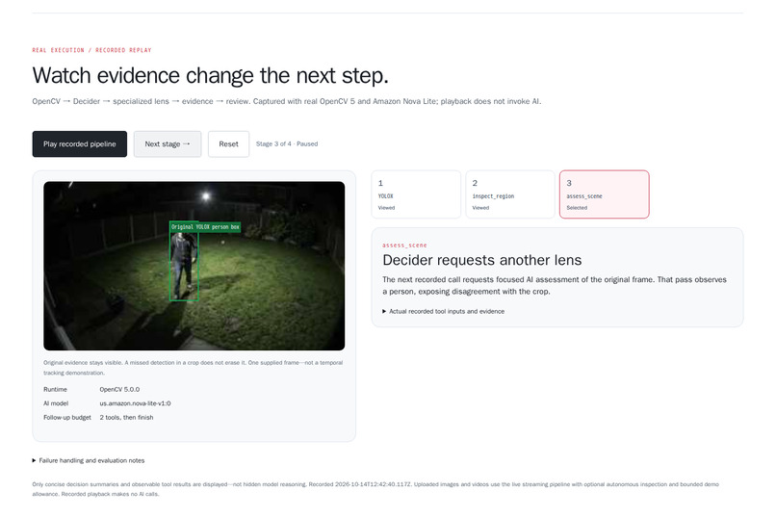Click the Original YOLOX person box label
This screenshot has width=776, height=517.
(205, 226)
